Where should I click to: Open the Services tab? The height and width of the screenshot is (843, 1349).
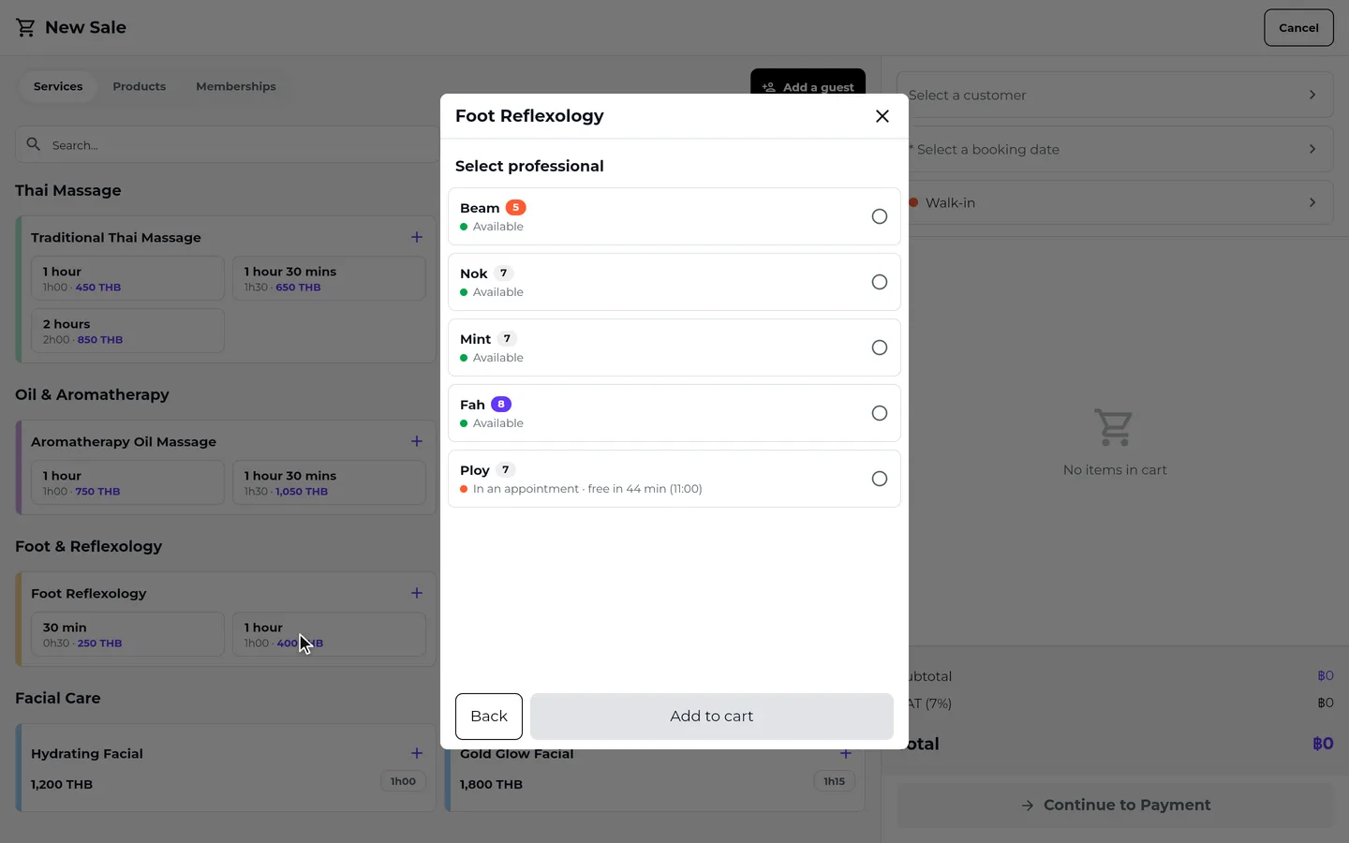58,86
